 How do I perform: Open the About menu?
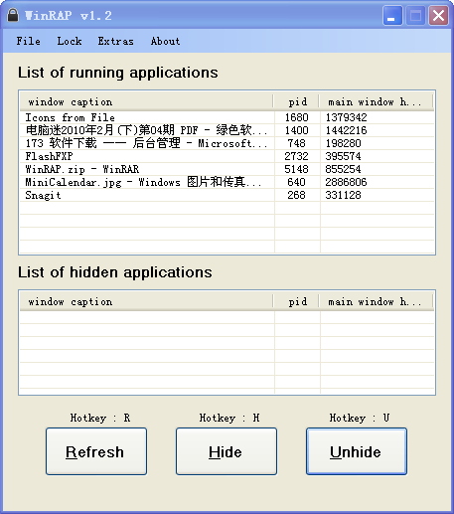[x=165, y=41]
